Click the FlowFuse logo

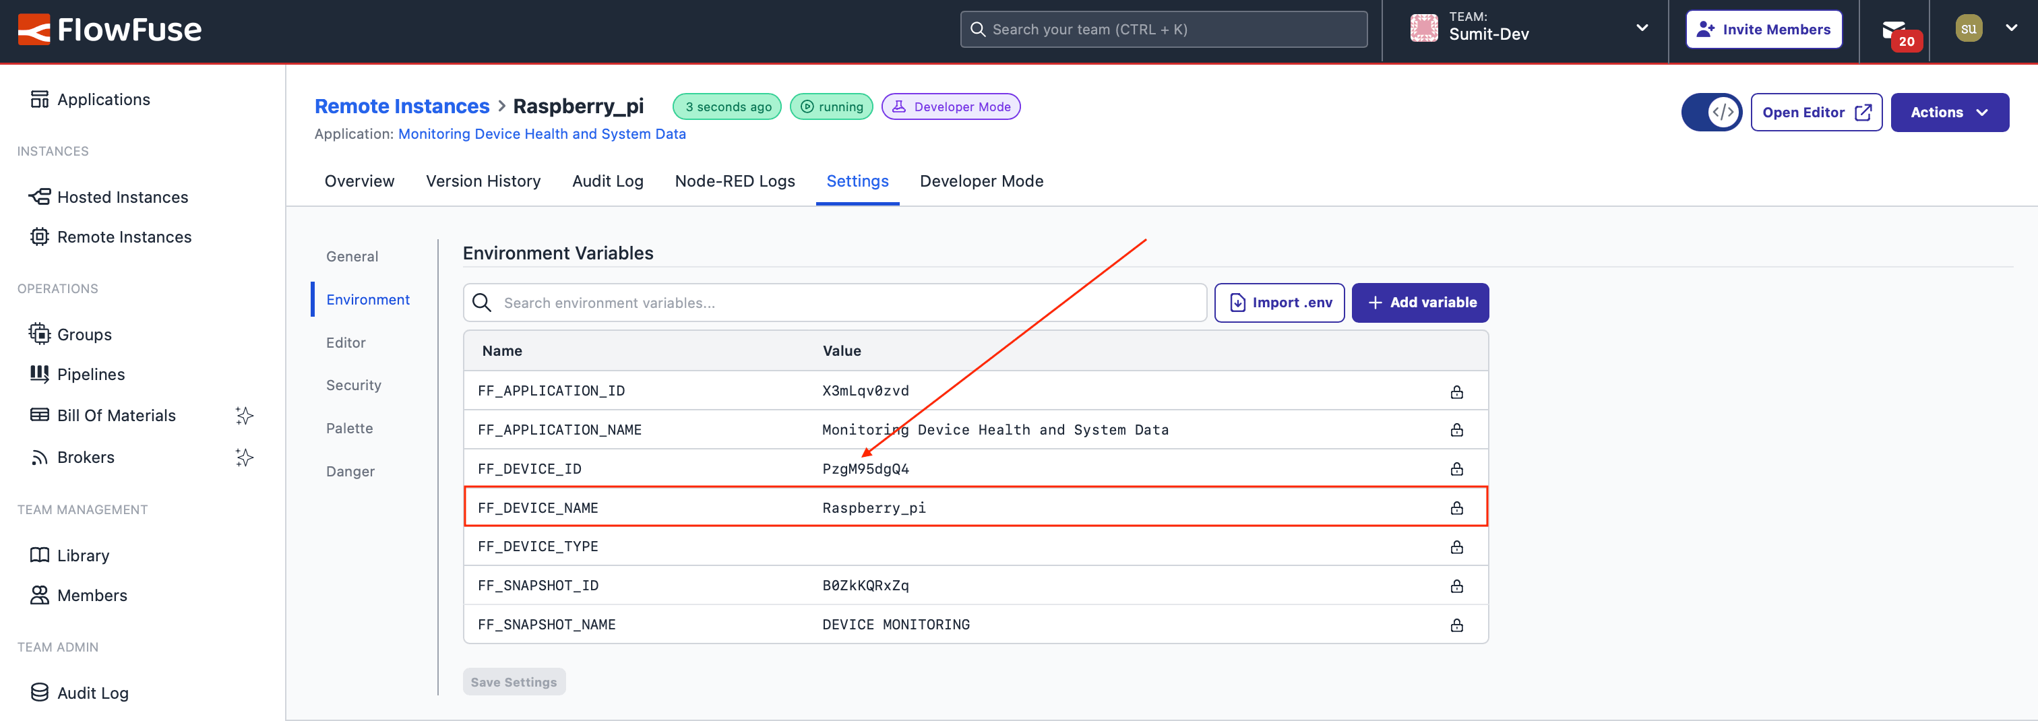pos(109,30)
